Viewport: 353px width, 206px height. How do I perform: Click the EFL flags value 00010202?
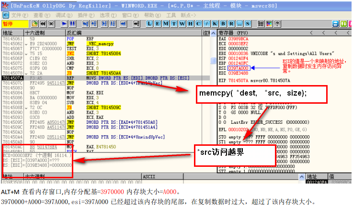239,130
